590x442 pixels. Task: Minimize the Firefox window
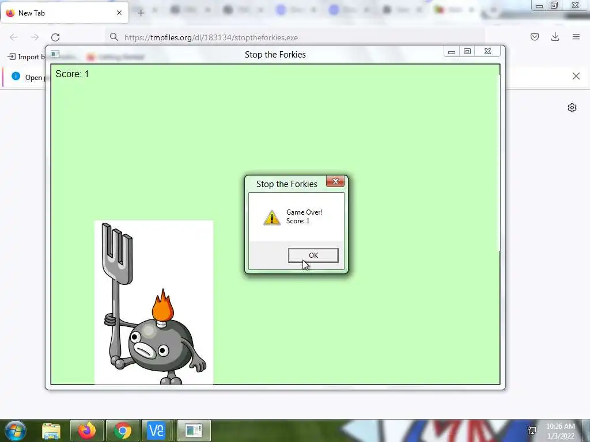point(539,6)
